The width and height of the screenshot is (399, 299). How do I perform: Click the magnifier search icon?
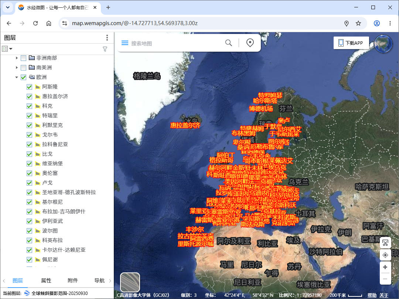tap(229, 43)
